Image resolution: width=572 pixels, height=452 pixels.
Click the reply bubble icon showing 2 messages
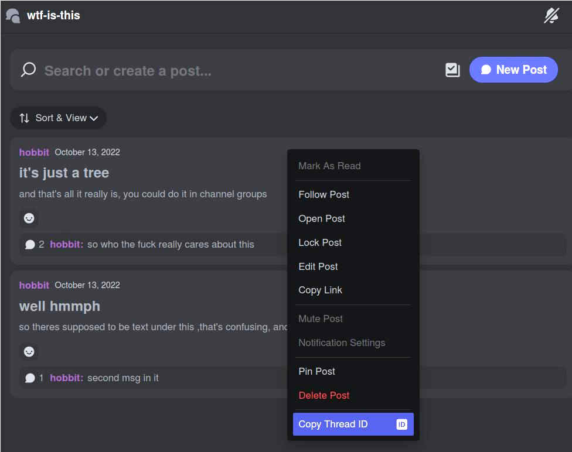coord(30,245)
